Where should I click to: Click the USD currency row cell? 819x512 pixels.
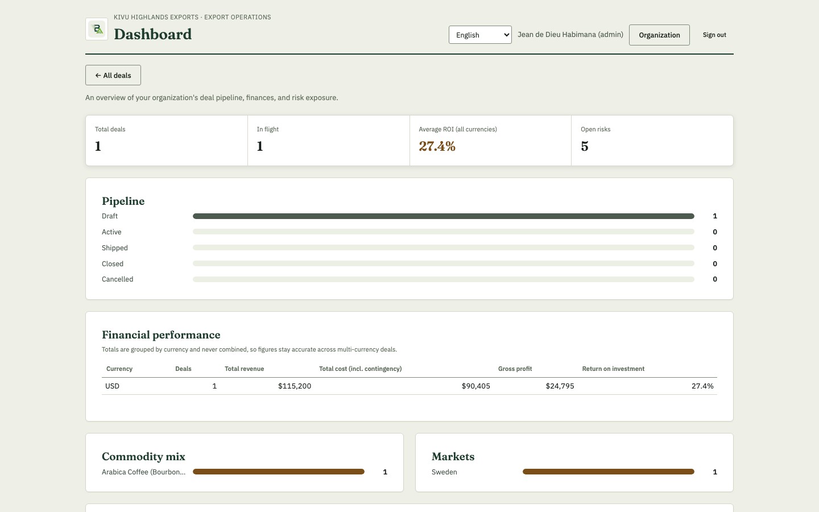[x=113, y=386]
